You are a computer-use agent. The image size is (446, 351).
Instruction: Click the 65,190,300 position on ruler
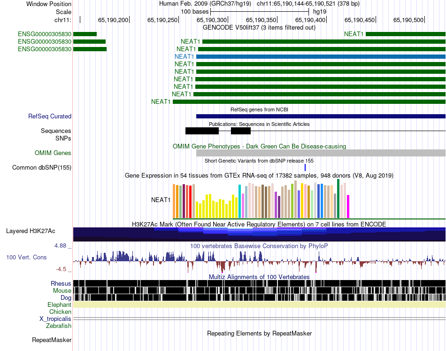click(x=212, y=20)
